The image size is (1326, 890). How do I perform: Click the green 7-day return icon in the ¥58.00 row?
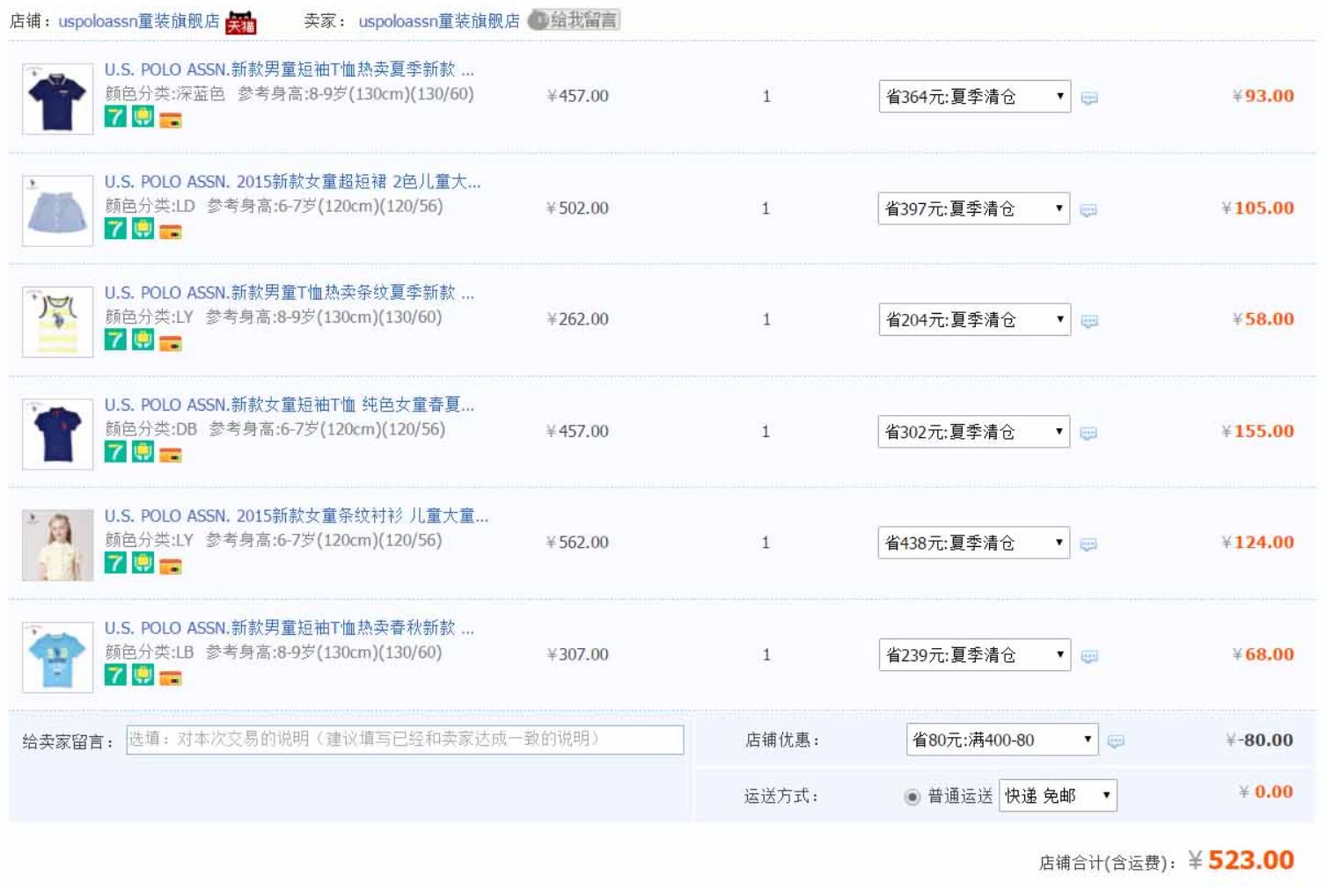115,339
